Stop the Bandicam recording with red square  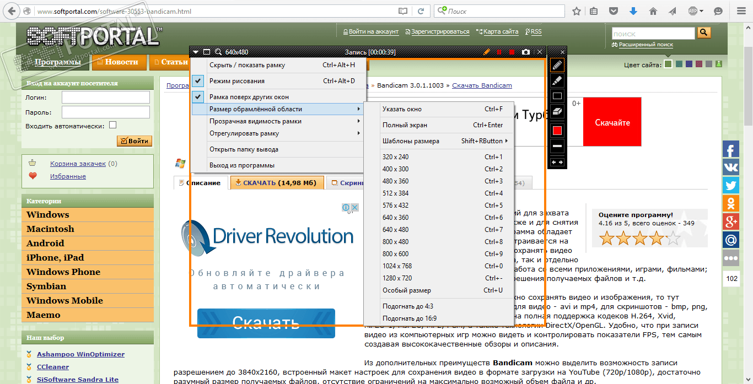tap(512, 52)
